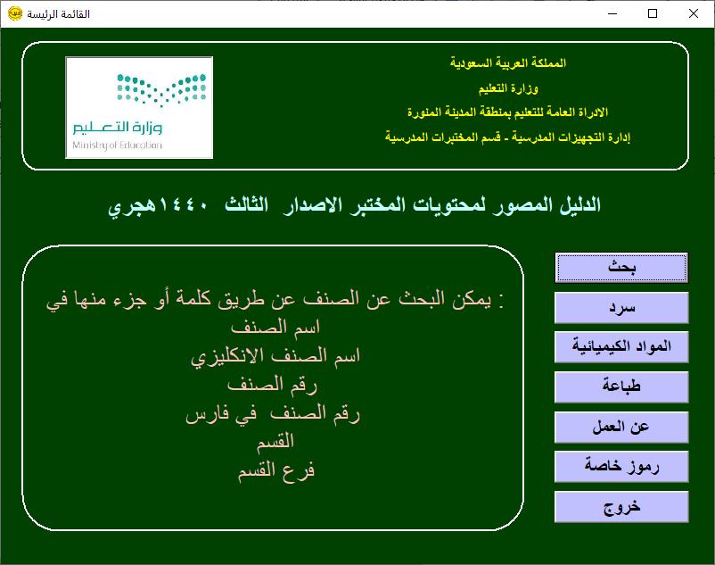Maximize the القائمة الرئيسة window
The width and height of the screenshot is (715, 565).
[653, 14]
